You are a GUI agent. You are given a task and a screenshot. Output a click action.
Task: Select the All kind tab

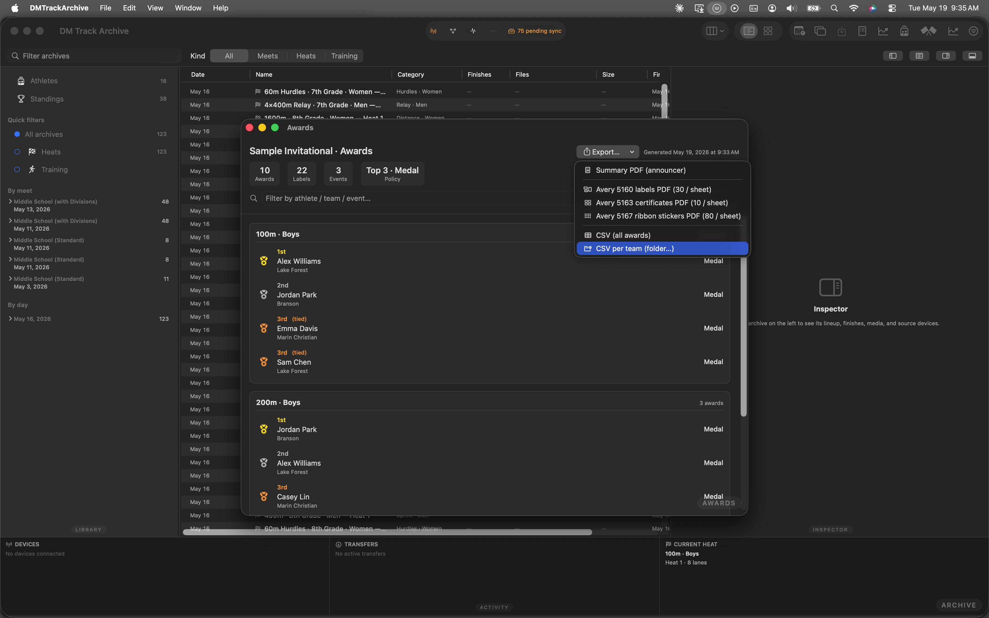[x=229, y=56]
